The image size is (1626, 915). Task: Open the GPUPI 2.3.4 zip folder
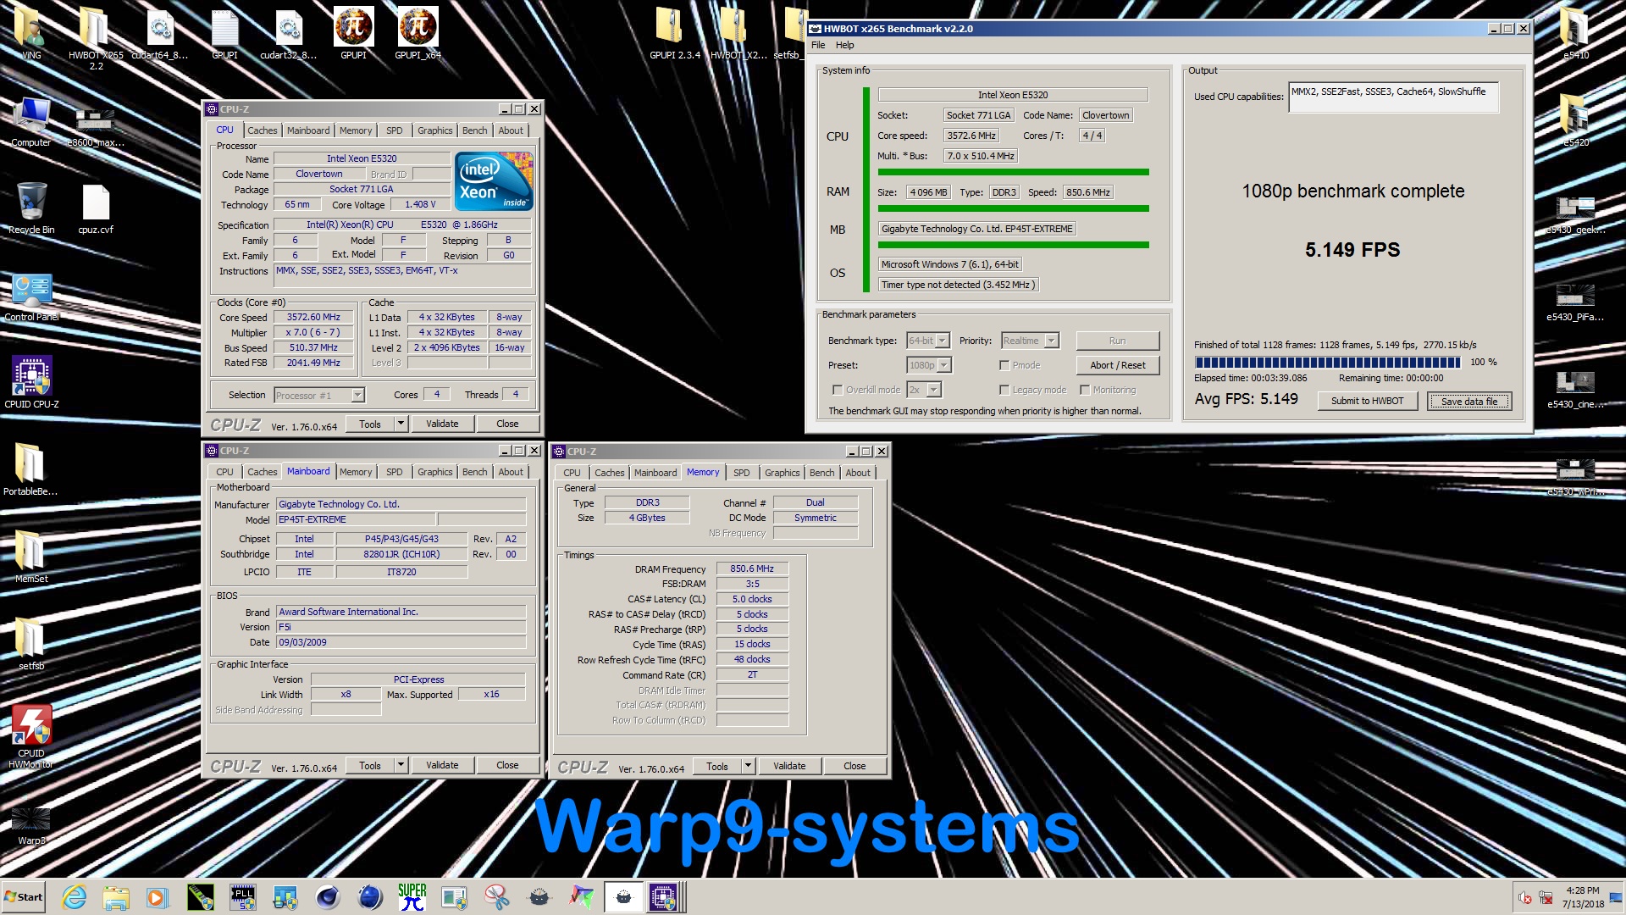pyautogui.click(x=674, y=34)
